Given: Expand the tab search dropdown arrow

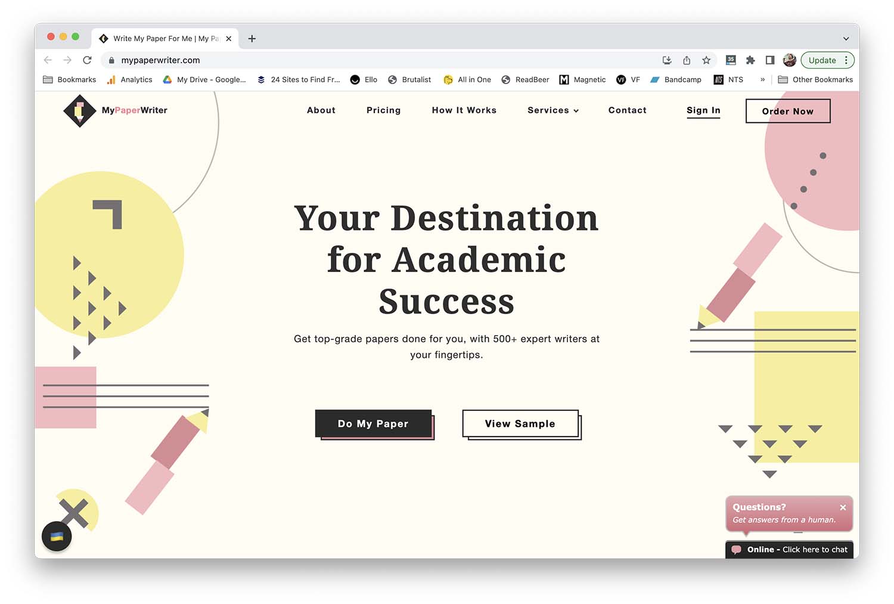Looking at the screenshot, I should 846,39.
